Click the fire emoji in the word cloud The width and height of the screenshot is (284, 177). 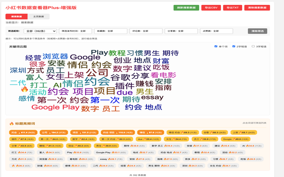click(x=24, y=89)
